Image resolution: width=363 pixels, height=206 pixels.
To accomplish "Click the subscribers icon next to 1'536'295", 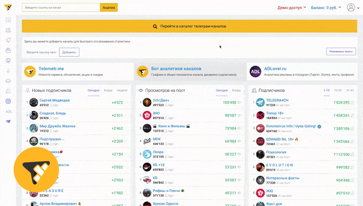I will coord(352,102).
